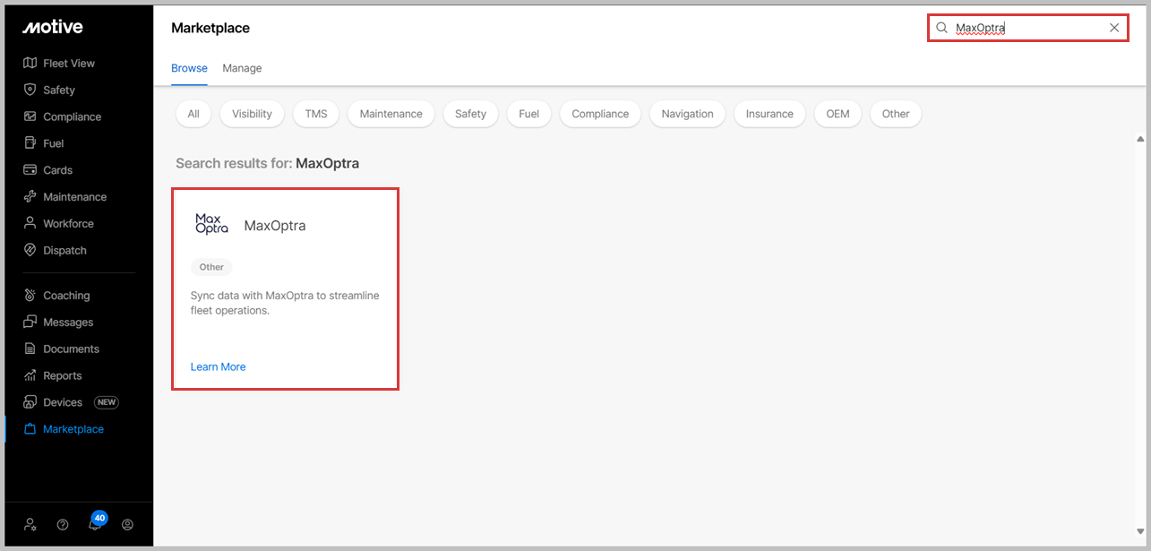1151x551 pixels.
Task: Open Fleet View menu label
Action: pyautogui.click(x=69, y=64)
